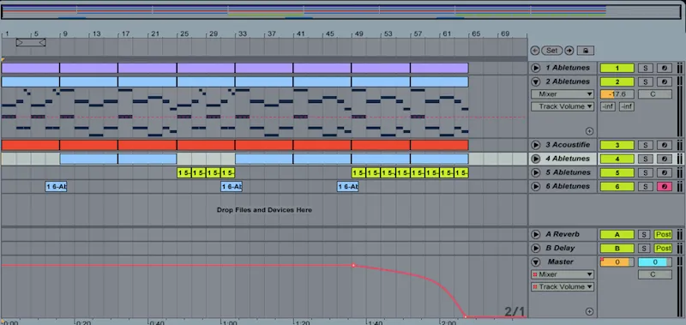The image size is (686, 325).
Task: Arm track 1 for recording
Action: (x=664, y=69)
